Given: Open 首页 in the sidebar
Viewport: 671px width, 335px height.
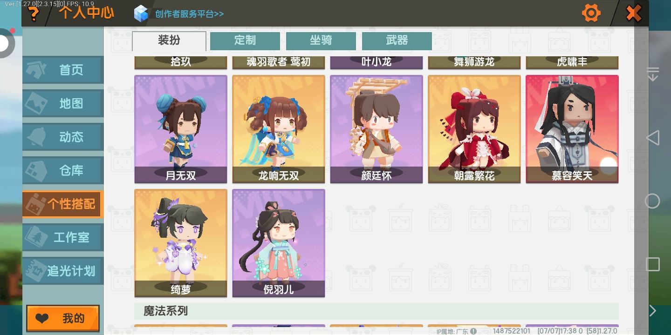Looking at the screenshot, I should [x=63, y=70].
